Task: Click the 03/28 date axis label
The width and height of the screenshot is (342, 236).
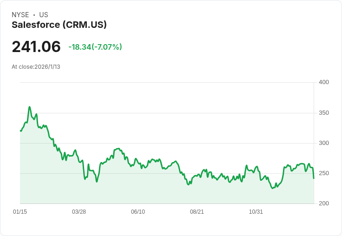Action: coord(79,211)
